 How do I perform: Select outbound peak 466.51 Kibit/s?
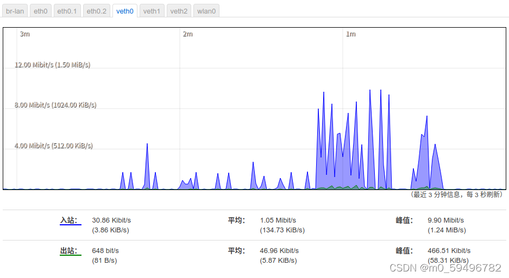pyautogui.click(x=449, y=251)
